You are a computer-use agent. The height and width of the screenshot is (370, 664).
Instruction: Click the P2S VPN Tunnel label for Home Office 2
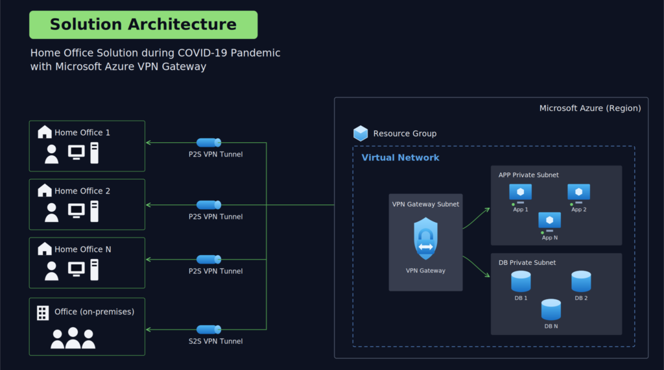215,217
